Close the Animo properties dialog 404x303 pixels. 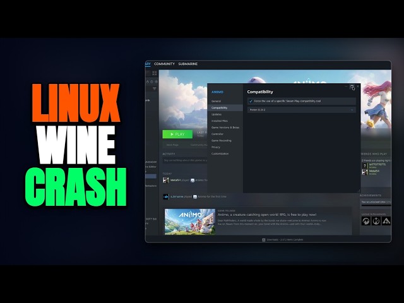click(x=358, y=86)
